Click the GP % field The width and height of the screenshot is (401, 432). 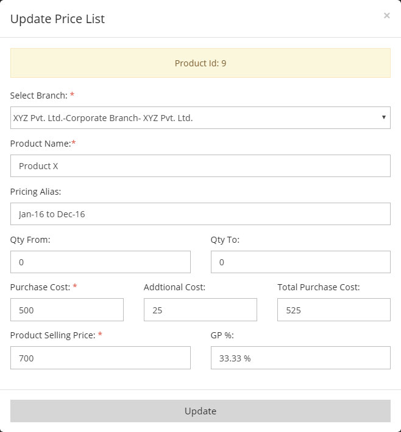(x=300, y=358)
